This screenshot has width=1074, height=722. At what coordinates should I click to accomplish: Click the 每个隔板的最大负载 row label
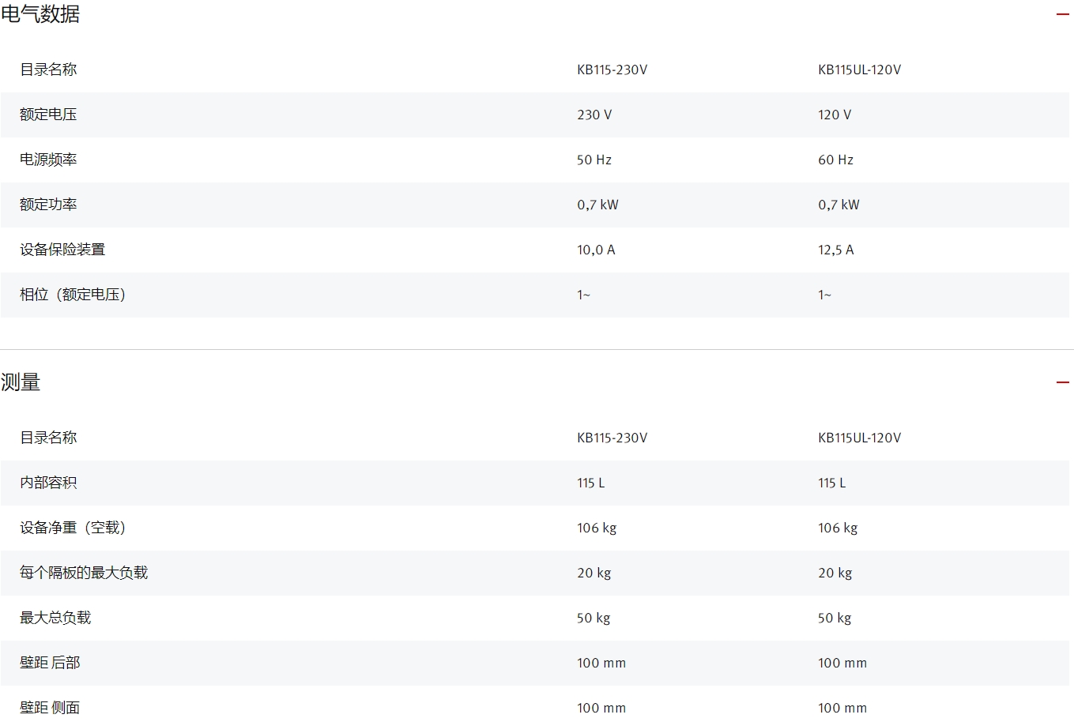coord(84,573)
